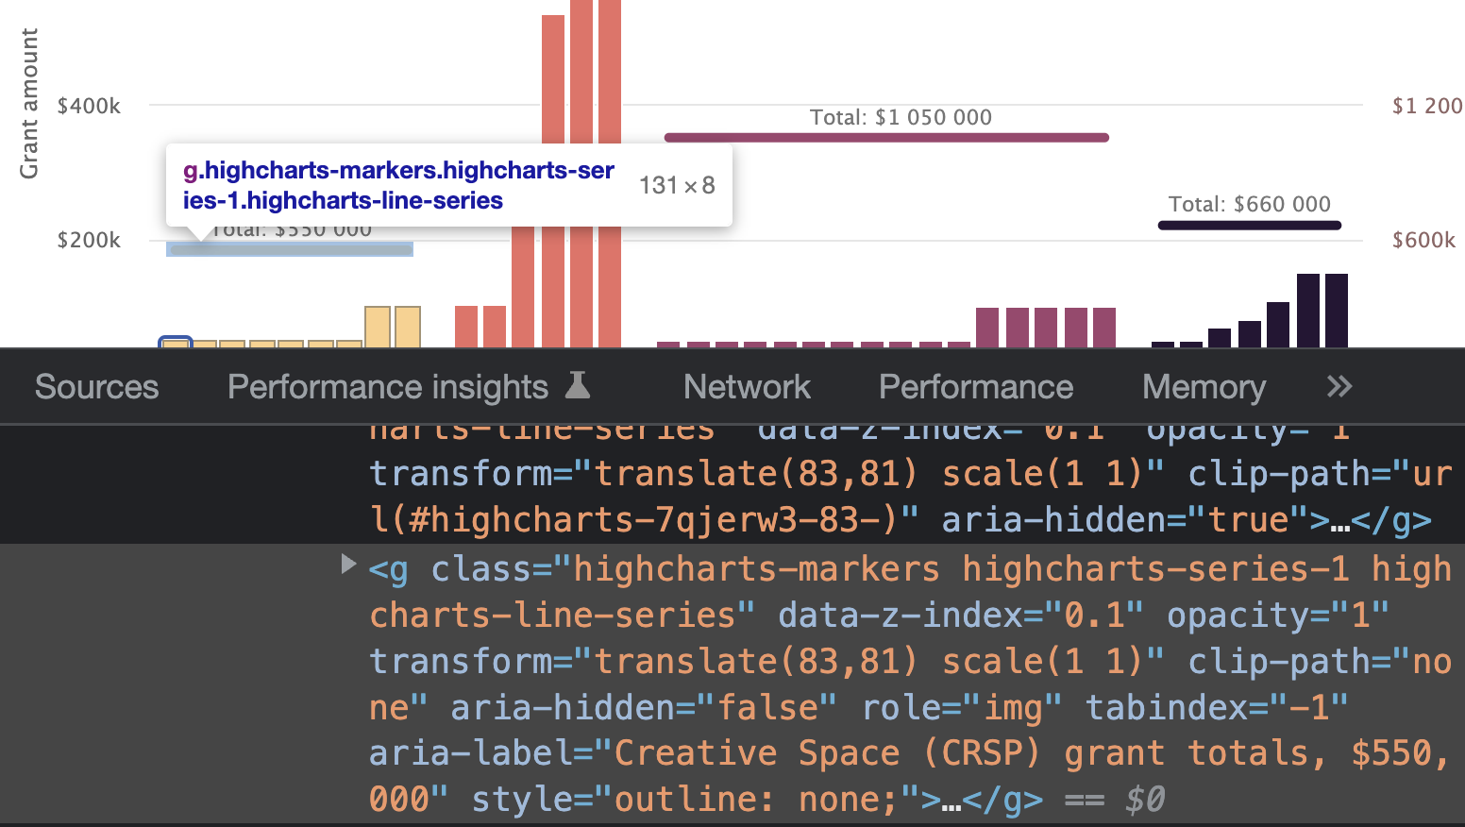The height and width of the screenshot is (827, 1465).
Task: Click the $200k axis label
Action: coord(89,240)
